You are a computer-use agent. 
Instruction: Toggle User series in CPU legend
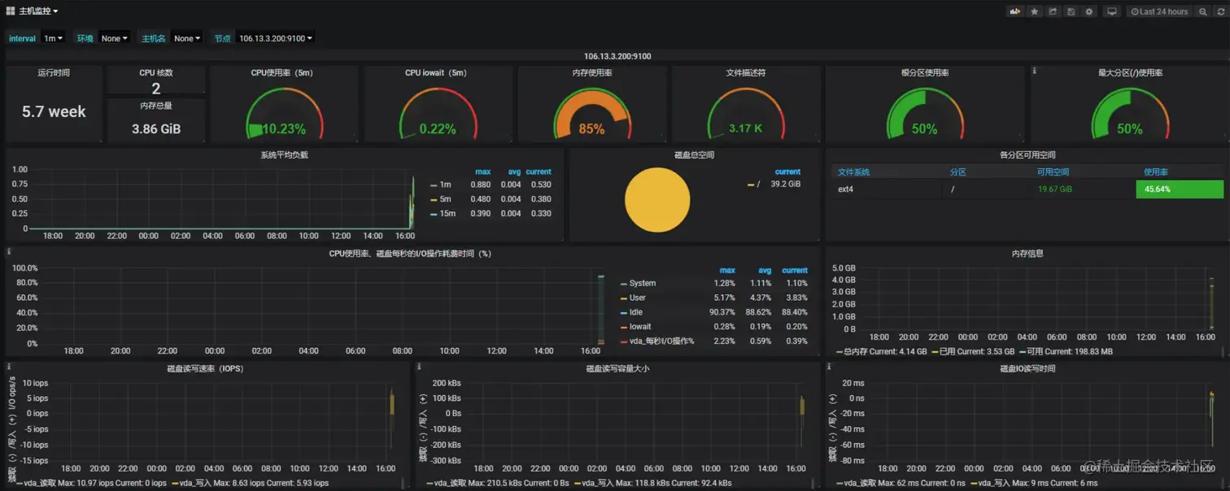(638, 298)
